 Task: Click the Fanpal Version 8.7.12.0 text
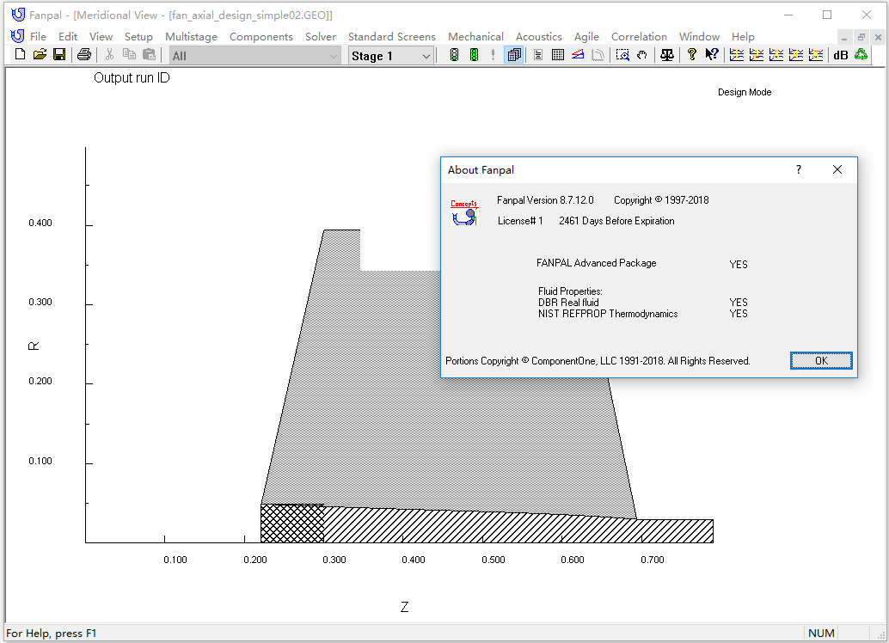tap(545, 200)
